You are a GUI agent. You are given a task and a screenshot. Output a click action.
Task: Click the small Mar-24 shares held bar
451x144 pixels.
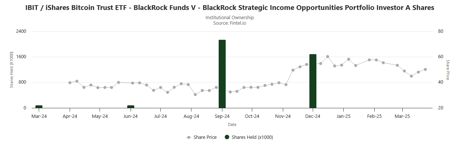(x=39, y=107)
